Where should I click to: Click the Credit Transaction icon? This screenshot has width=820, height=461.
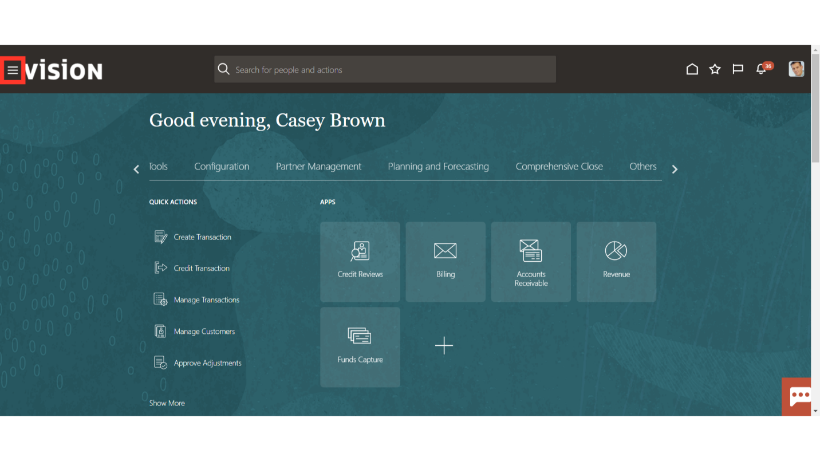[x=161, y=267]
